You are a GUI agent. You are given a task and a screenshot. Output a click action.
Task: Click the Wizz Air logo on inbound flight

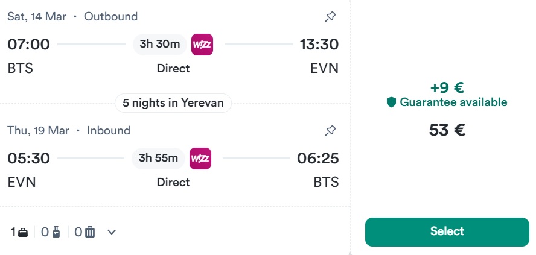pyautogui.click(x=200, y=158)
